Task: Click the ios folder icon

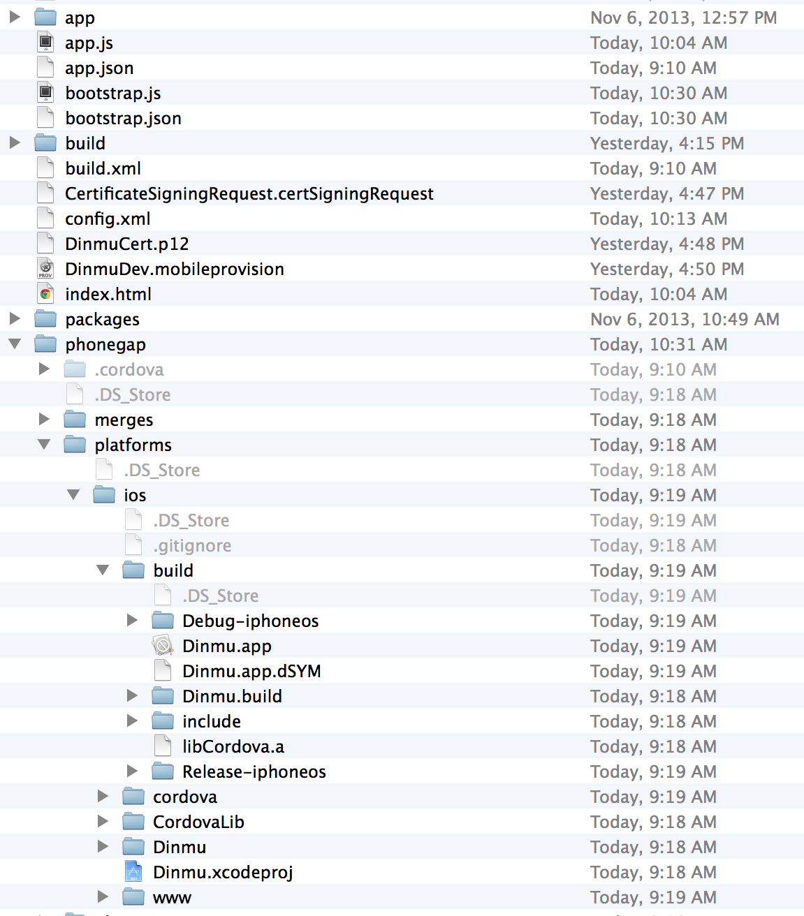Action: tap(104, 495)
